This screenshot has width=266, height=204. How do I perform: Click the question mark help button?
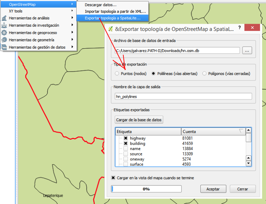coord(239,28)
